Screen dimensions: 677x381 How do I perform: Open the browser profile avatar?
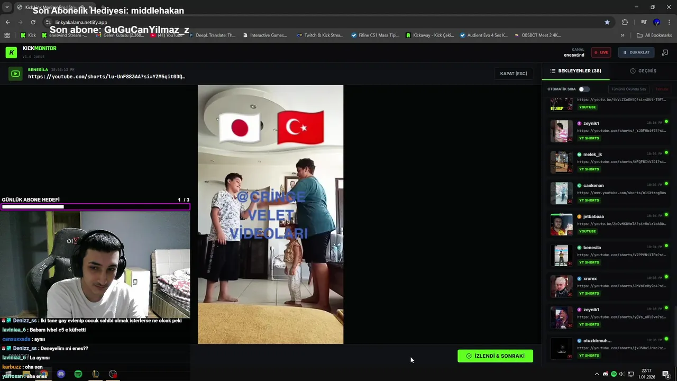pos(656,22)
